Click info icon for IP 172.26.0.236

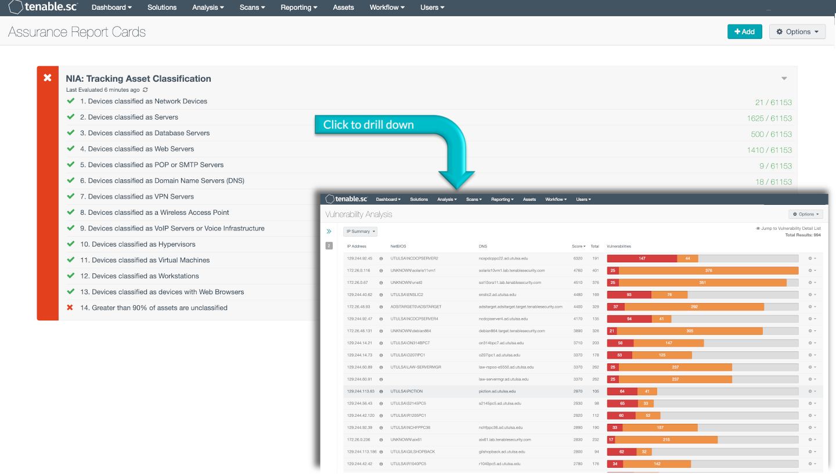point(381,439)
